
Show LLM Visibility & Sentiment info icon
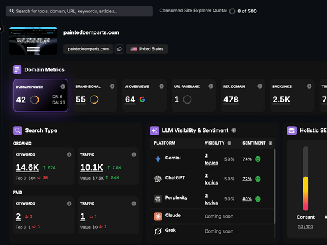(234, 130)
